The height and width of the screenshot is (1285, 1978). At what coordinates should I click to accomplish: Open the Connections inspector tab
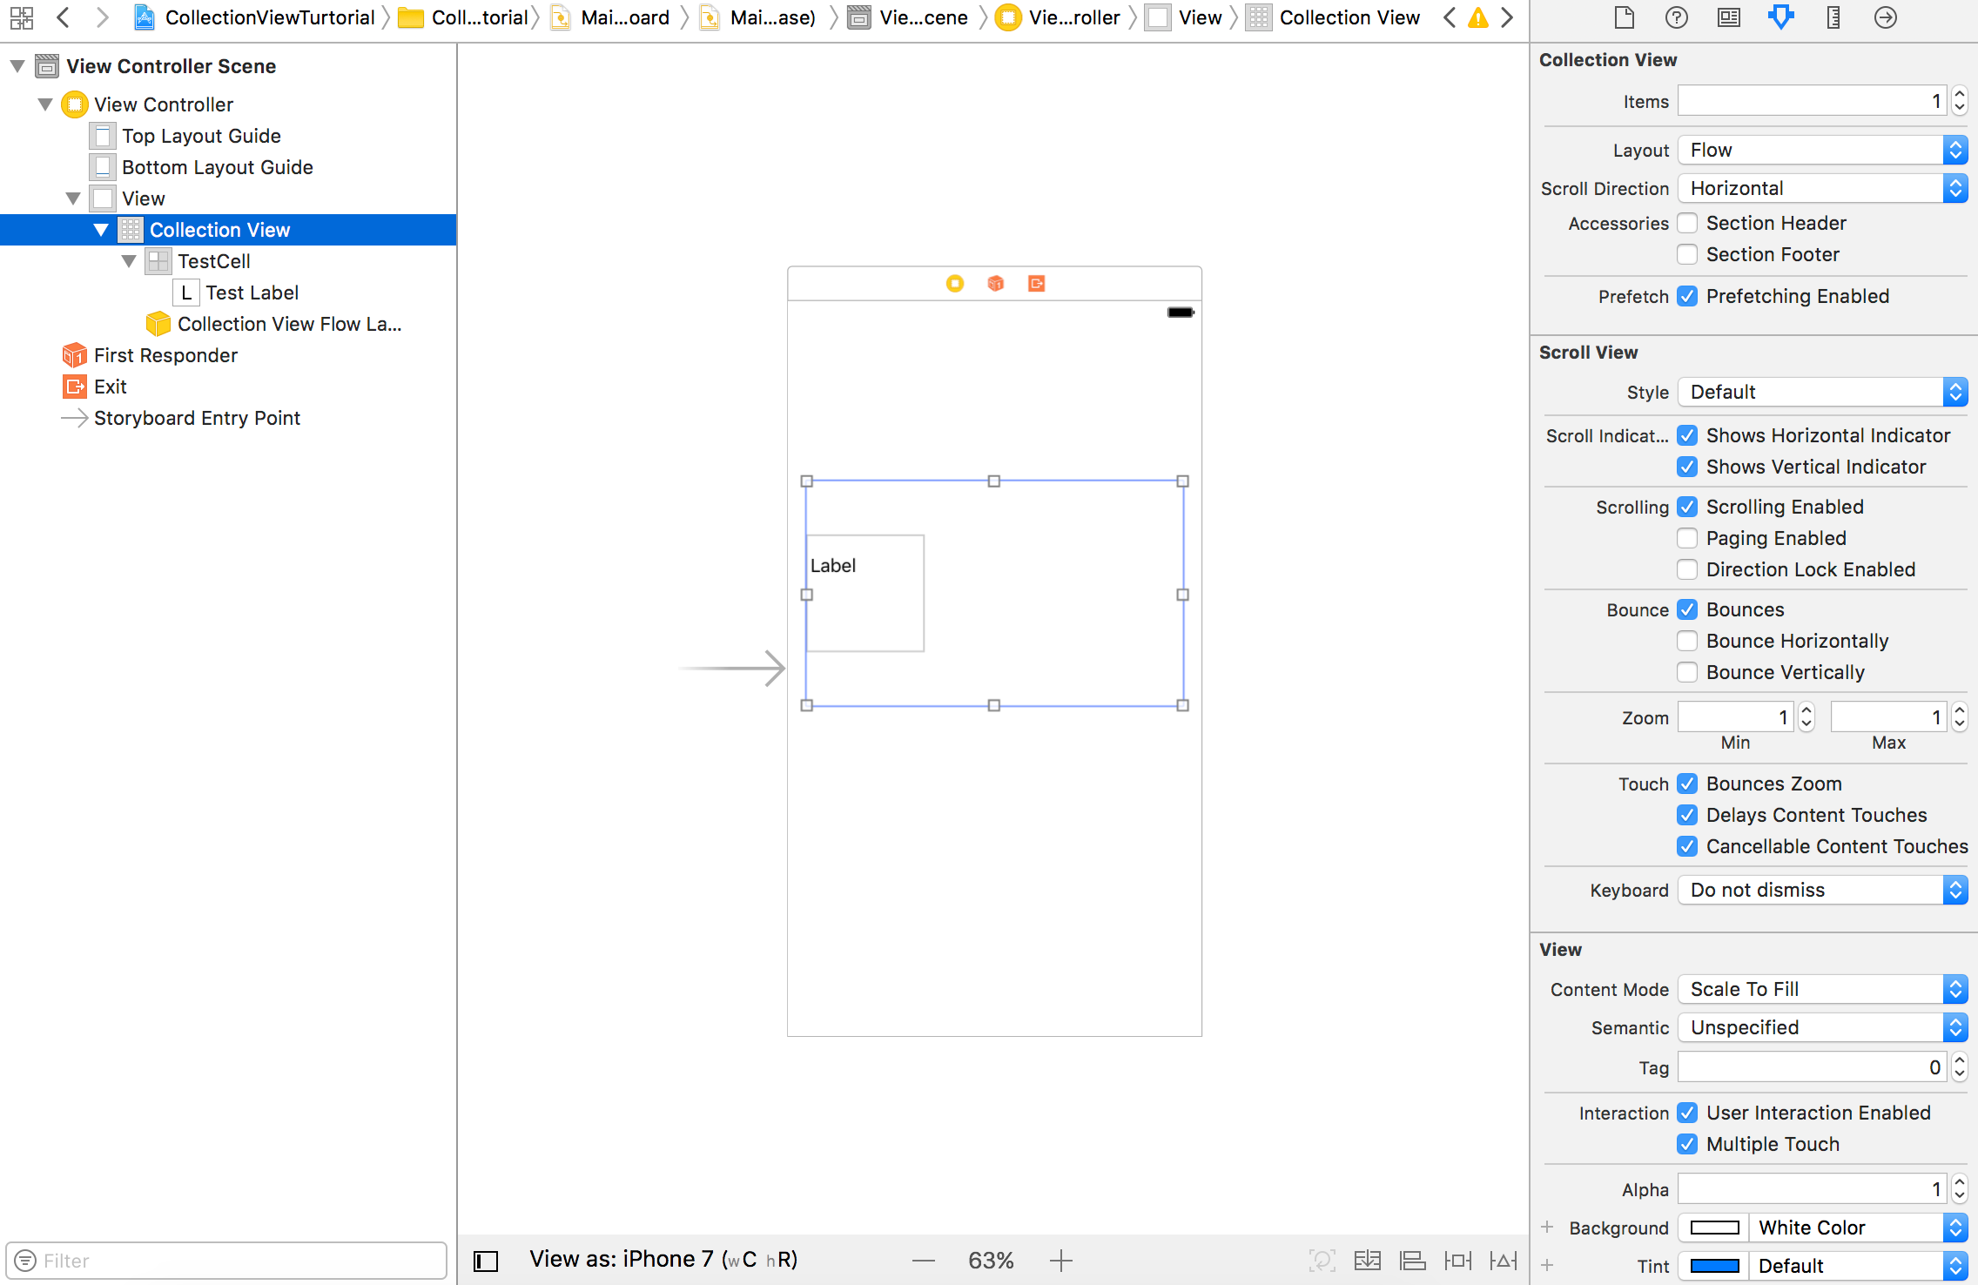[x=1885, y=17]
